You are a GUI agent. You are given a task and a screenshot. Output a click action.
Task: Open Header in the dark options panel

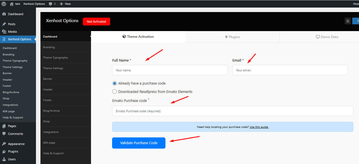(x=65, y=90)
